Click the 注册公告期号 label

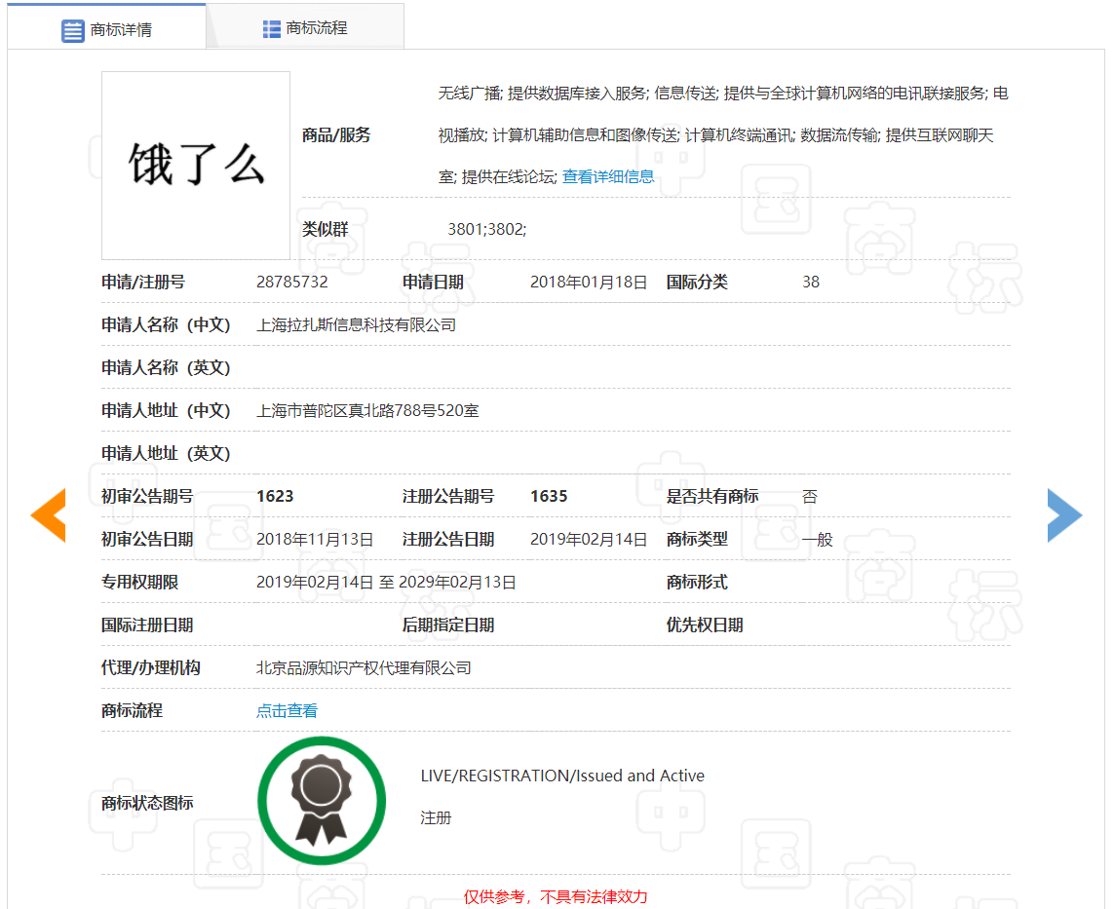[x=448, y=497]
